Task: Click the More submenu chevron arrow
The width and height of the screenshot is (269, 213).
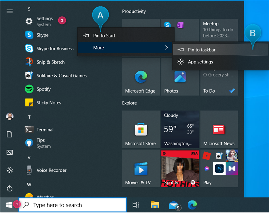Action: [166, 48]
